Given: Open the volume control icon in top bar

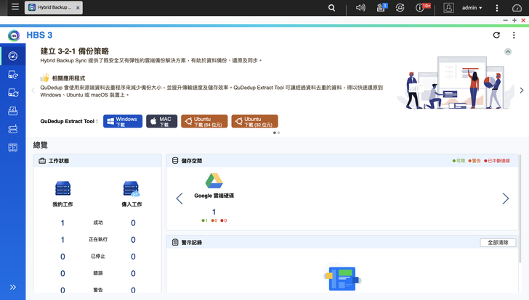Looking at the screenshot, I should point(360,7).
